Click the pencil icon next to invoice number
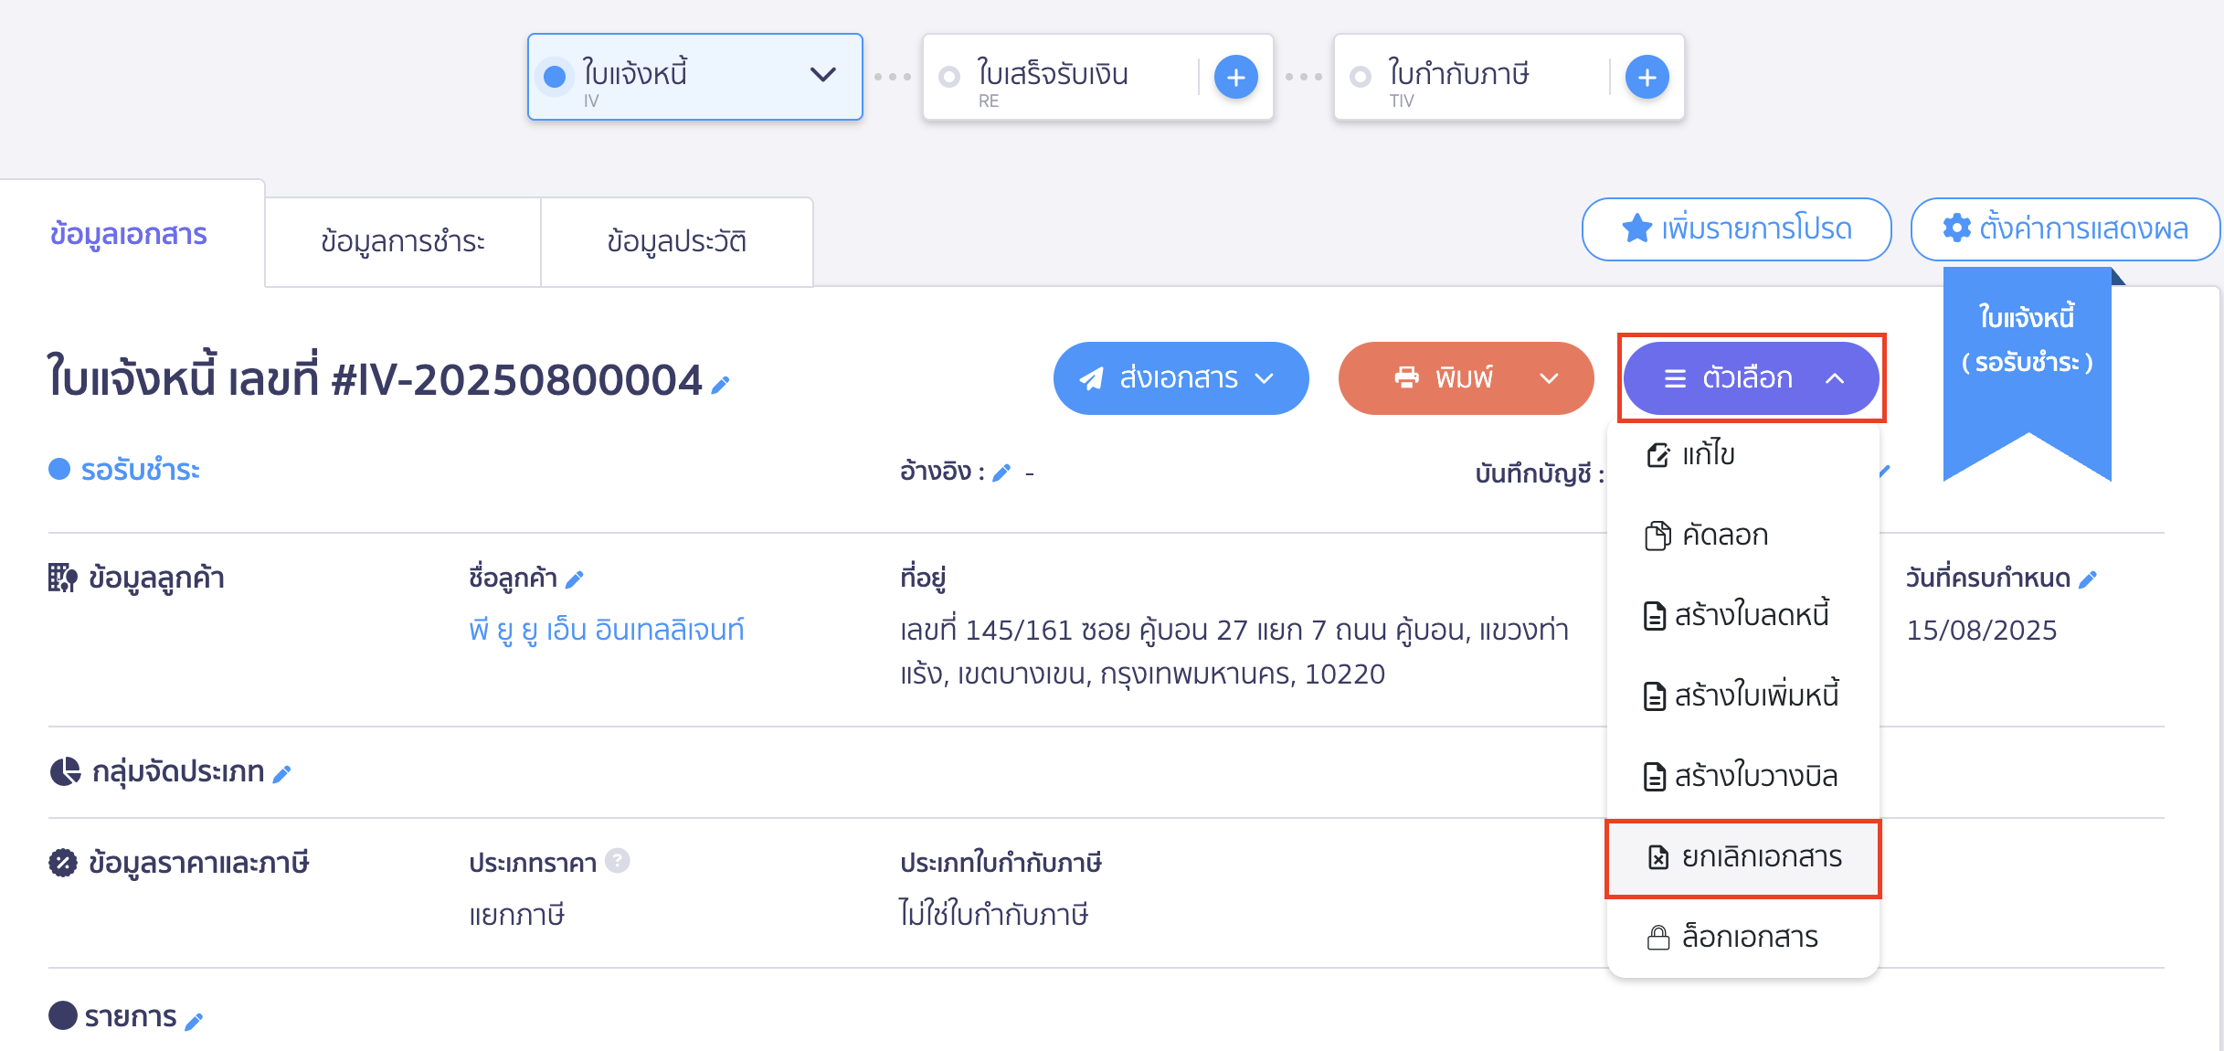This screenshot has width=2224, height=1051. [x=720, y=386]
